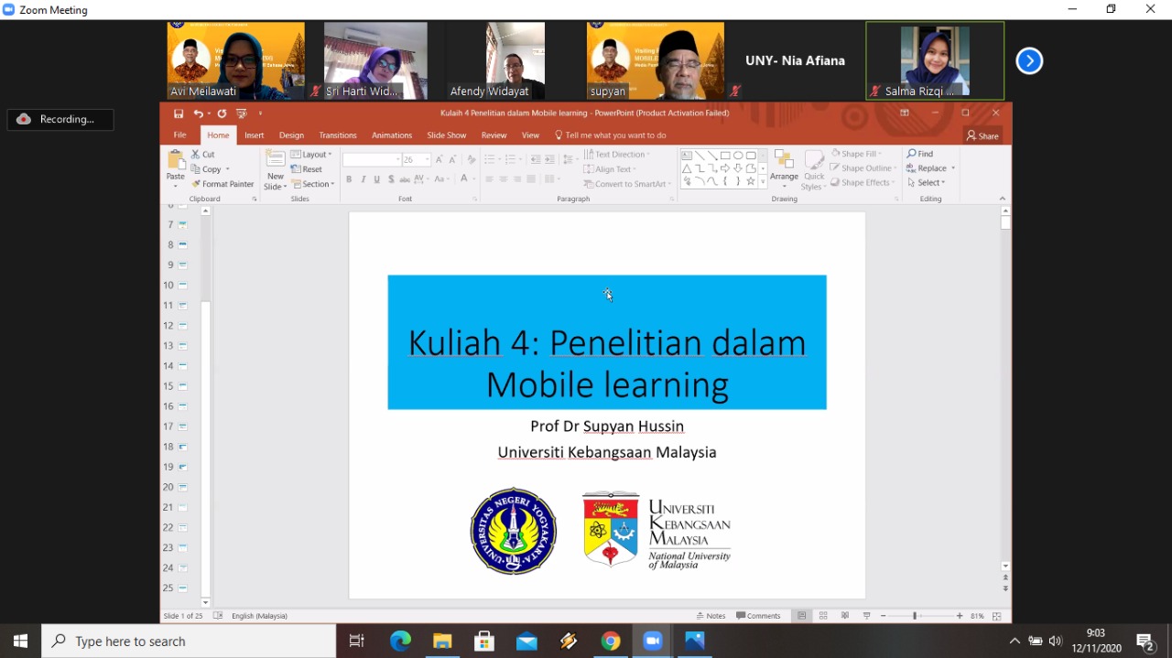
Task: Undo the last action in PowerPoint
Action: pos(198,113)
